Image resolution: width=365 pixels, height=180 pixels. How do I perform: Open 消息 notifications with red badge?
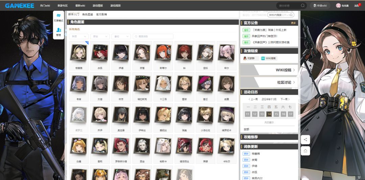[x=357, y=6]
